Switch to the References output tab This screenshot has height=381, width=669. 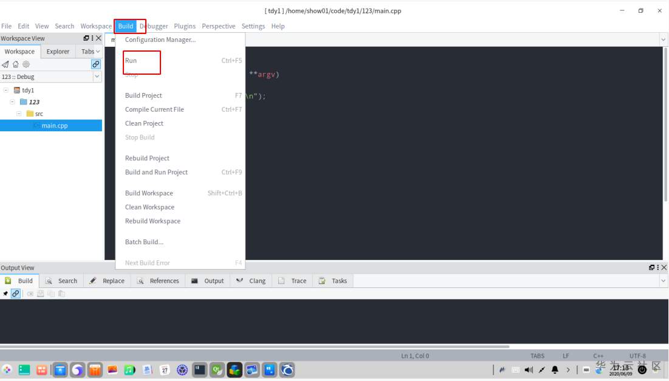point(158,281)
